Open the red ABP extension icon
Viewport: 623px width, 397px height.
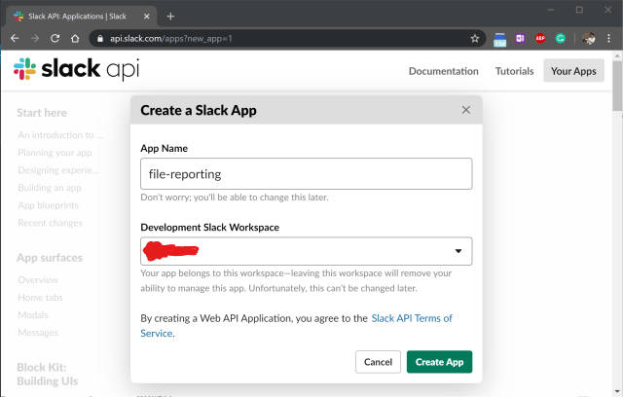540,39
